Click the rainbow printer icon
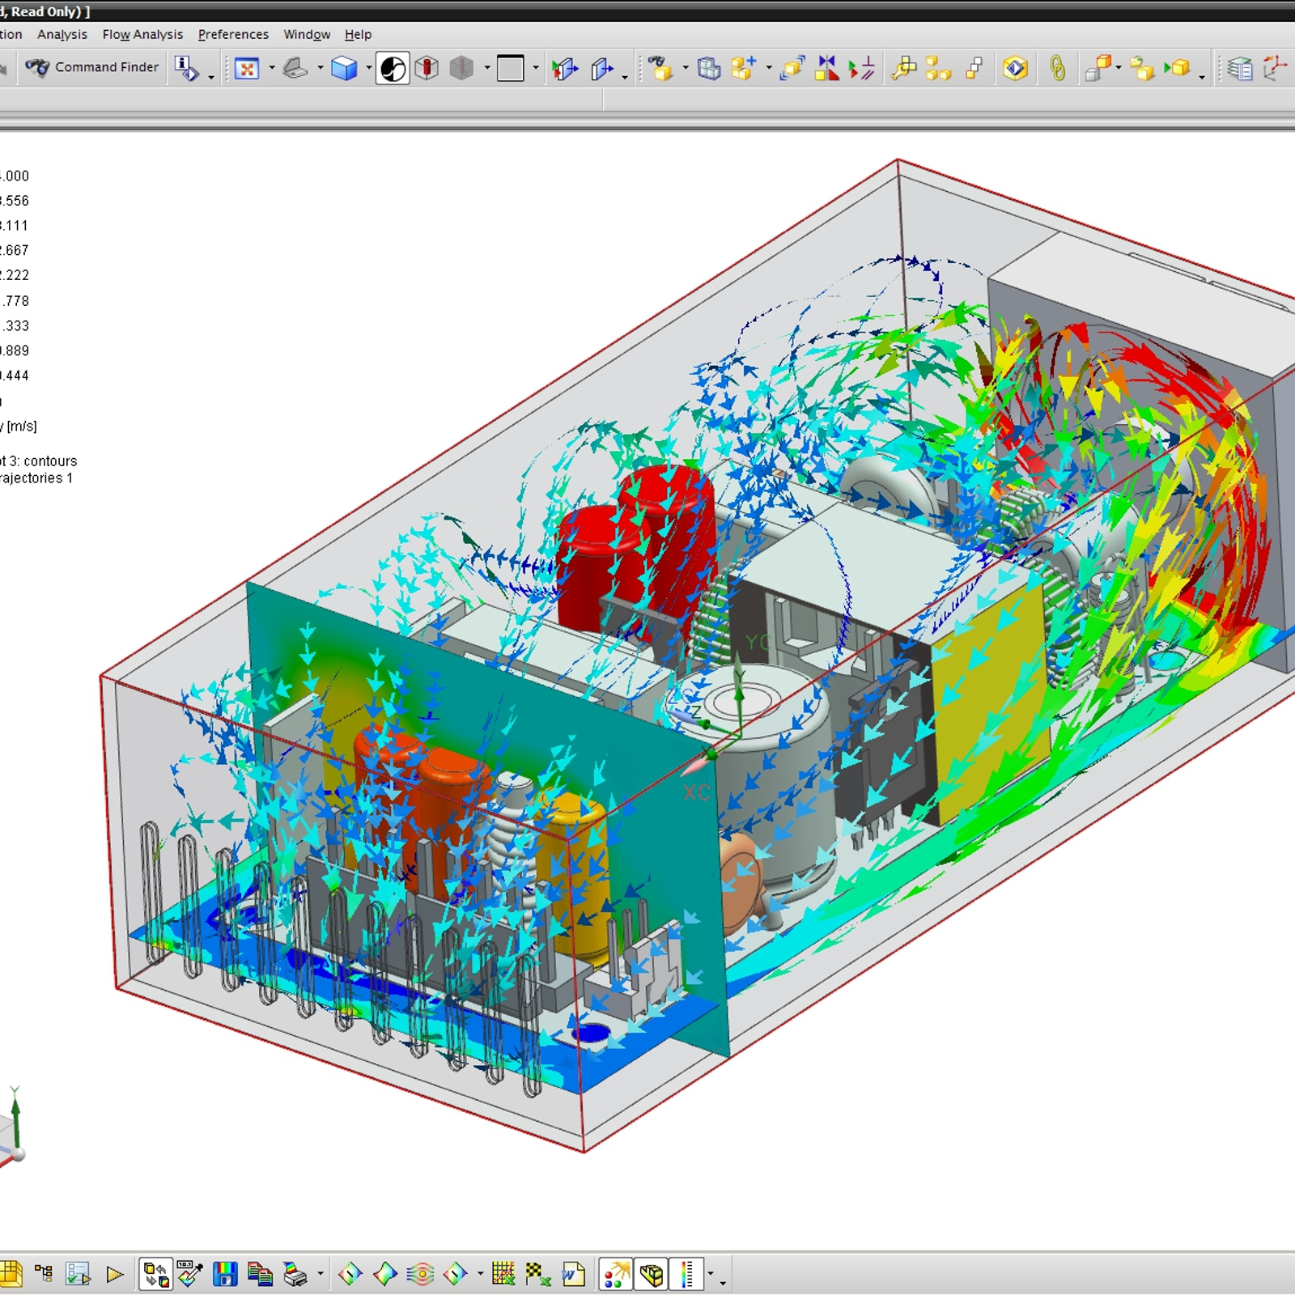The image size is (1295, 1295). click(295, 1274)
